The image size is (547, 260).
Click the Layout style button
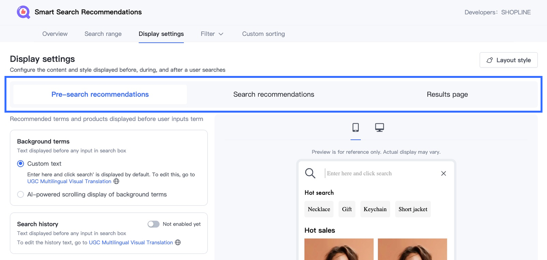pos(508,60)
